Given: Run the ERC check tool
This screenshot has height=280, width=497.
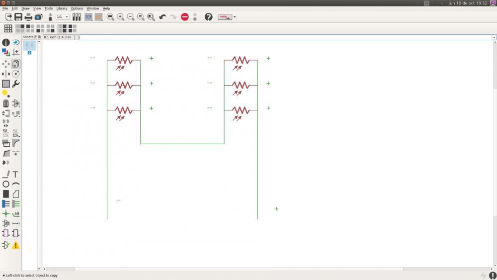Looking at the screenshot, I should click(5, 245).
